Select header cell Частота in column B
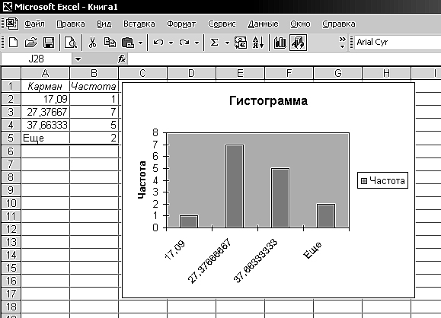This screenshot has height=318, width=441. 94,86
